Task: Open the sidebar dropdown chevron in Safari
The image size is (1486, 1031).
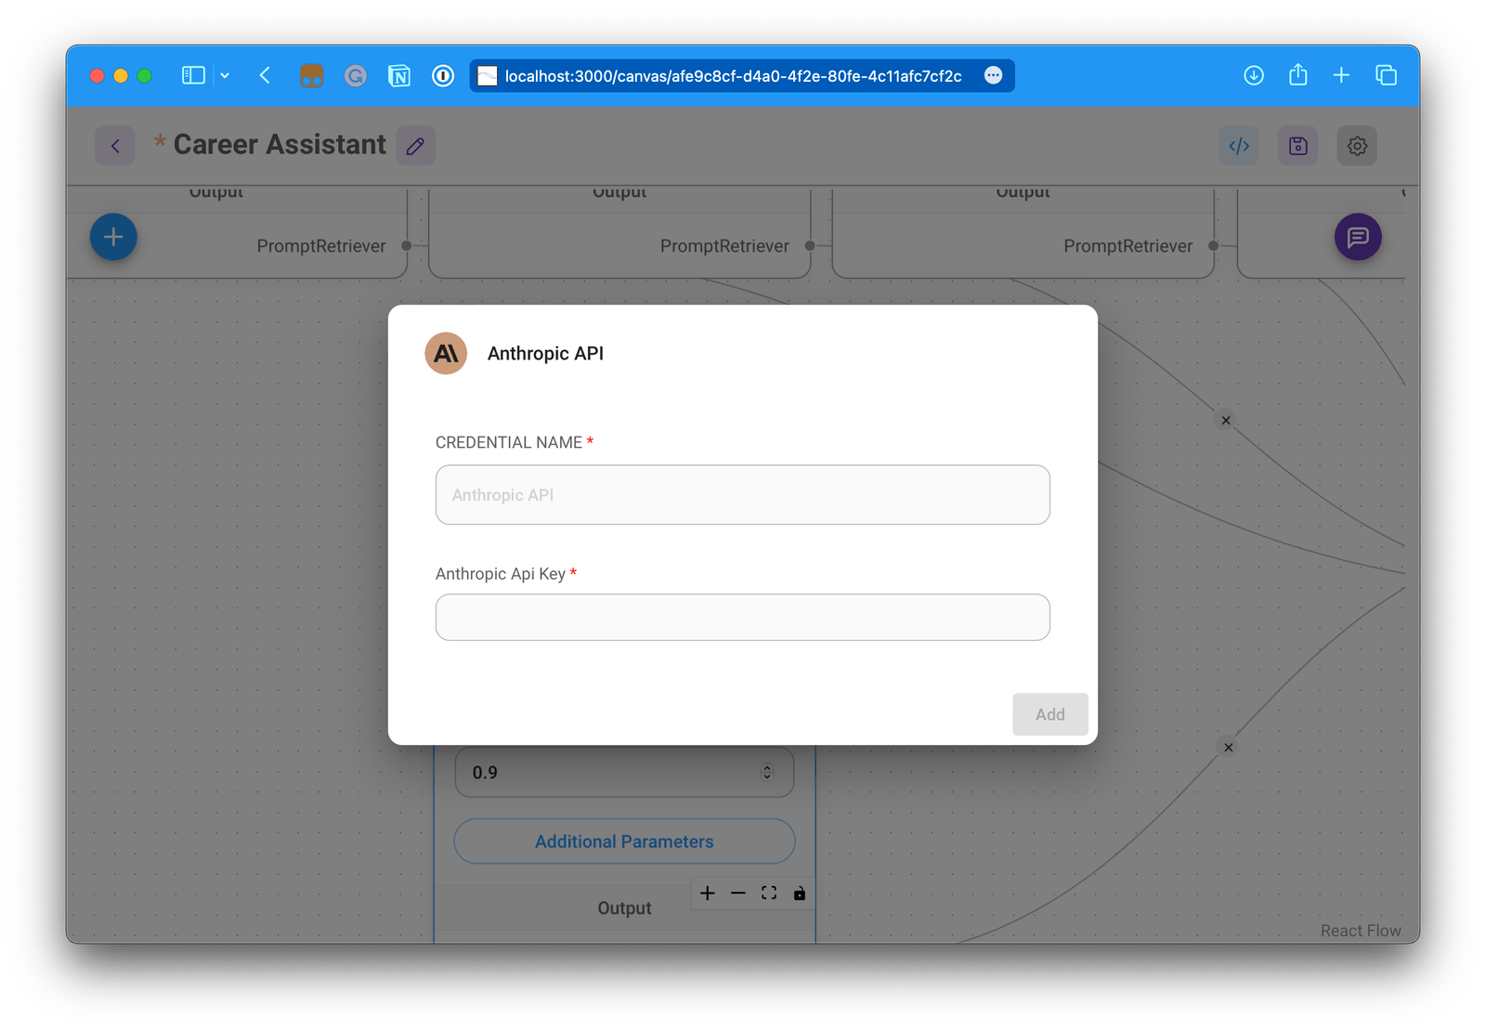Action: coord(224,75)
